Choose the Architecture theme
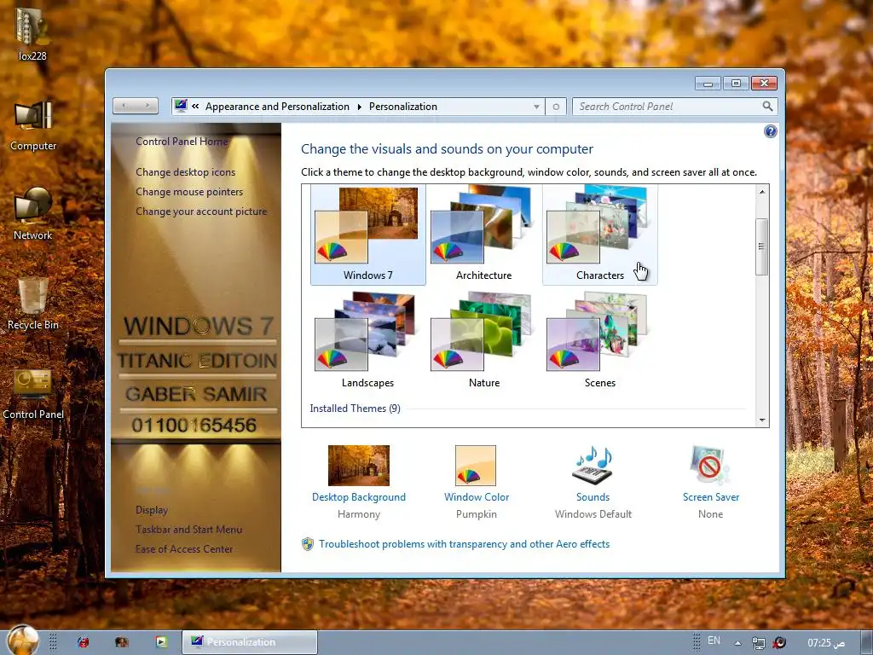 click(483, 234)
